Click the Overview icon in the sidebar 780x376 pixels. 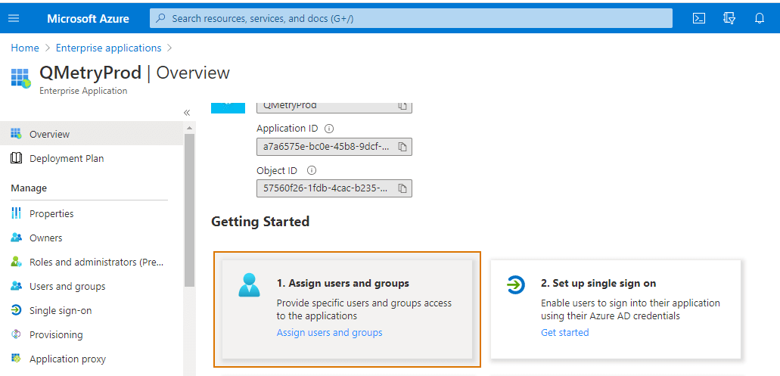coord(17,134)
